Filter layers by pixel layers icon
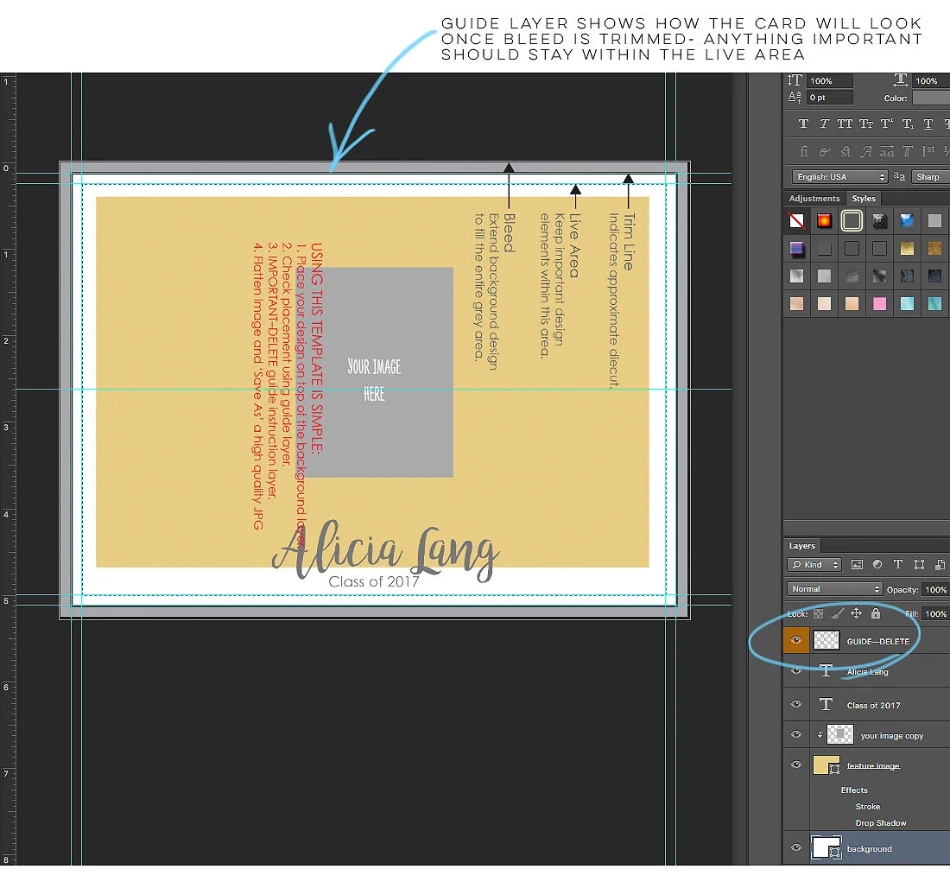 [x=857, y=564]
